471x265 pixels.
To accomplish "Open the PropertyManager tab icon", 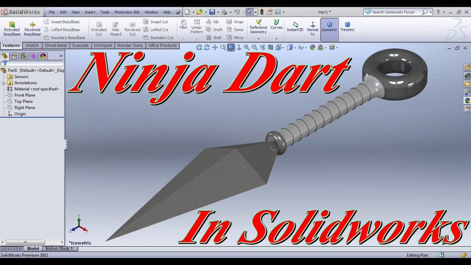I will tap(14, 56).
